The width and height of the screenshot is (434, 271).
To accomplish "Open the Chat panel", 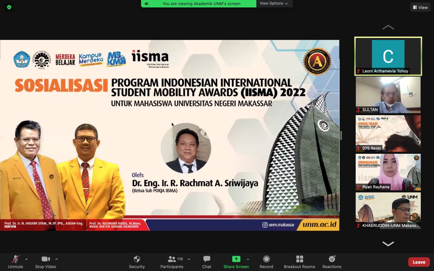I will 206,262.
